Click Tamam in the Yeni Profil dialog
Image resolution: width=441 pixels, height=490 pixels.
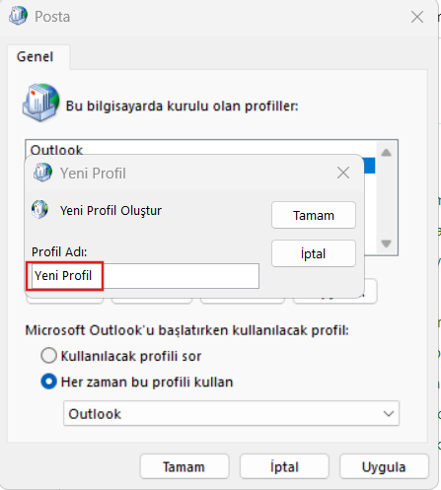point(314,215)
